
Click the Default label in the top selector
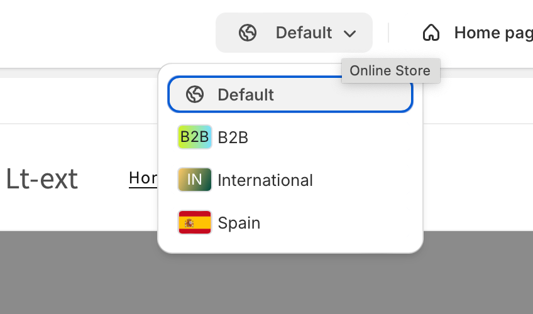(304, 33)
